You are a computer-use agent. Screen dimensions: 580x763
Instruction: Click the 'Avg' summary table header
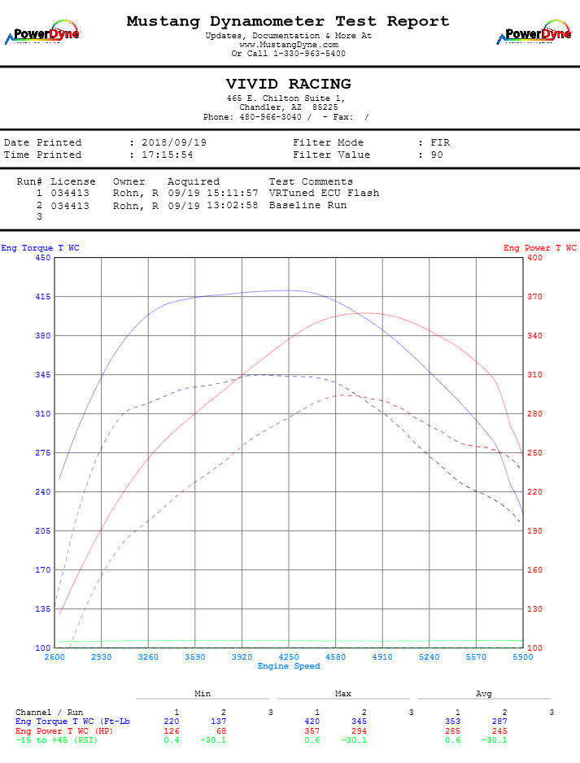point(484,693)
